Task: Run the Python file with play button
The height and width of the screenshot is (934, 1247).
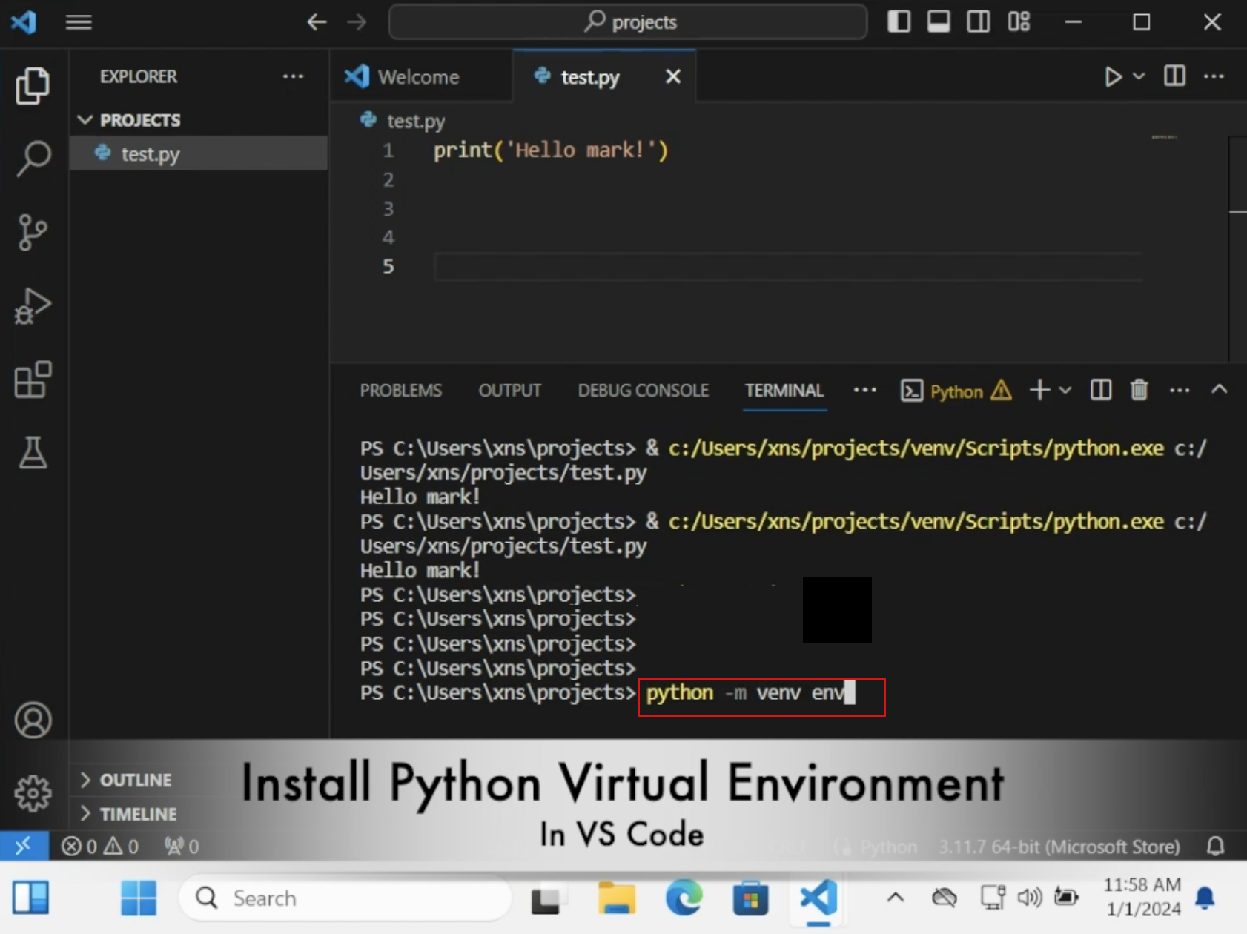Action: [x=1113, y=76]
